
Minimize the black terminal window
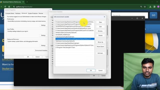(132, 18)
